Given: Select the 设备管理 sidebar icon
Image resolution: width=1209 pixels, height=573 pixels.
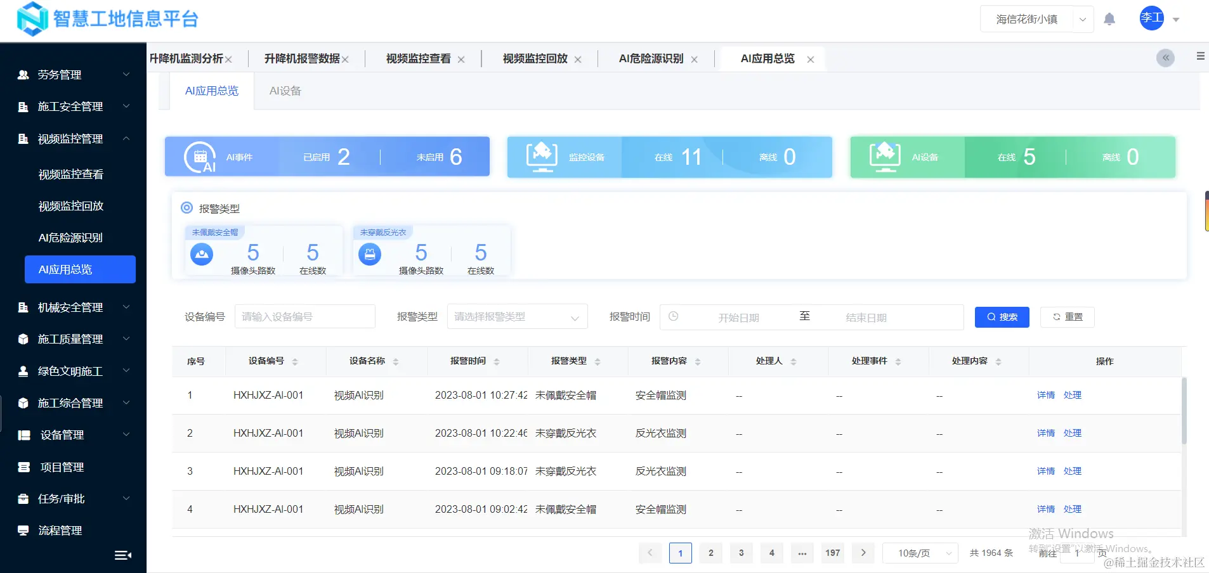Looking at the screenshot, I should [24, 435].
